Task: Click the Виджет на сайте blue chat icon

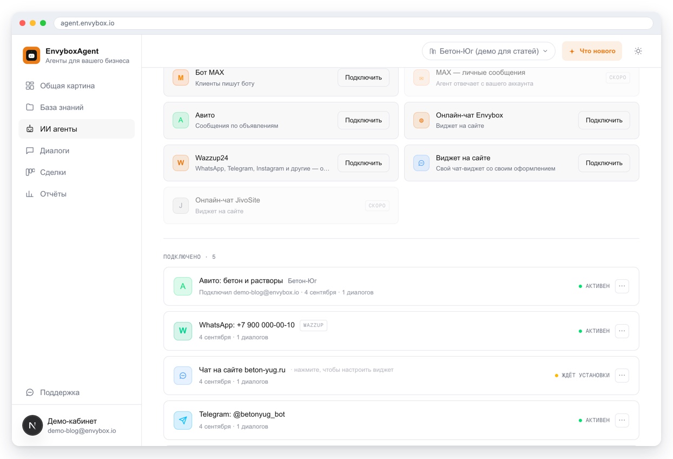Action: tap(421, 163)
